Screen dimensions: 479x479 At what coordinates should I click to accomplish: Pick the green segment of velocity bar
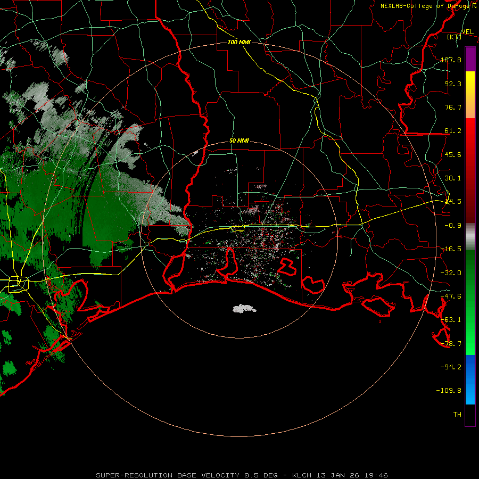[x=470, y=302]
